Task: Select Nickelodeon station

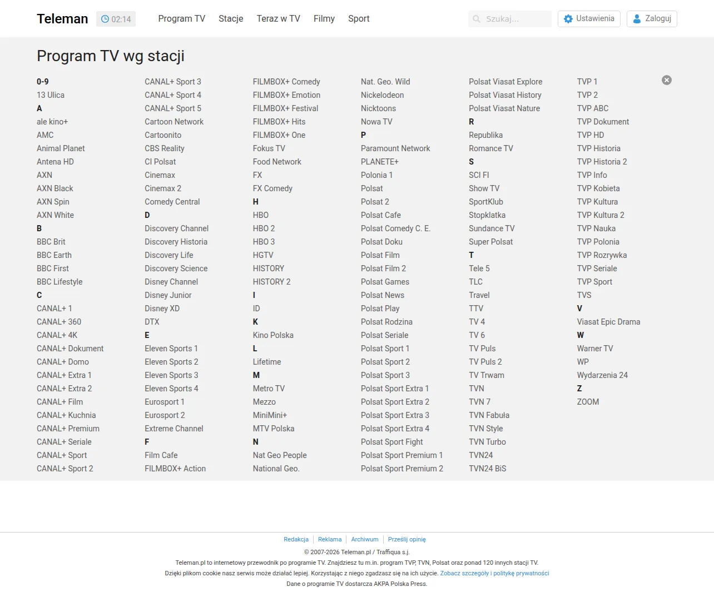Action: coord(383,95)
